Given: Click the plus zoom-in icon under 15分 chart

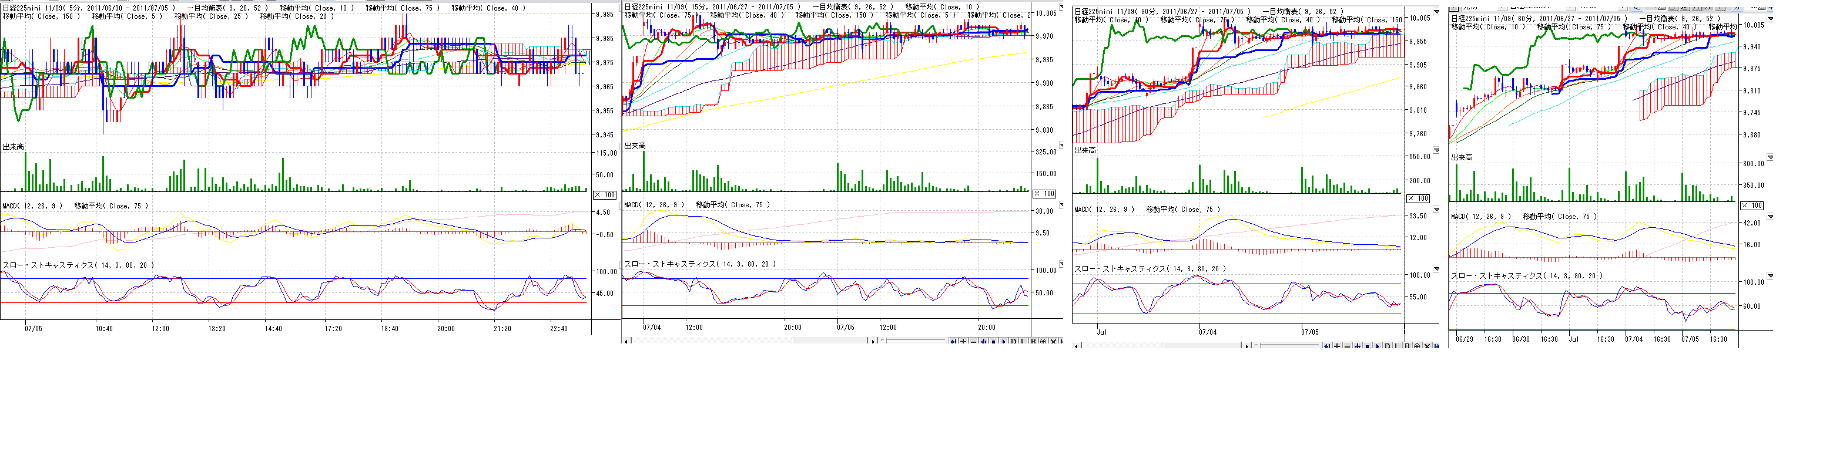Looking at the screenshot, I should click(963, 342).
